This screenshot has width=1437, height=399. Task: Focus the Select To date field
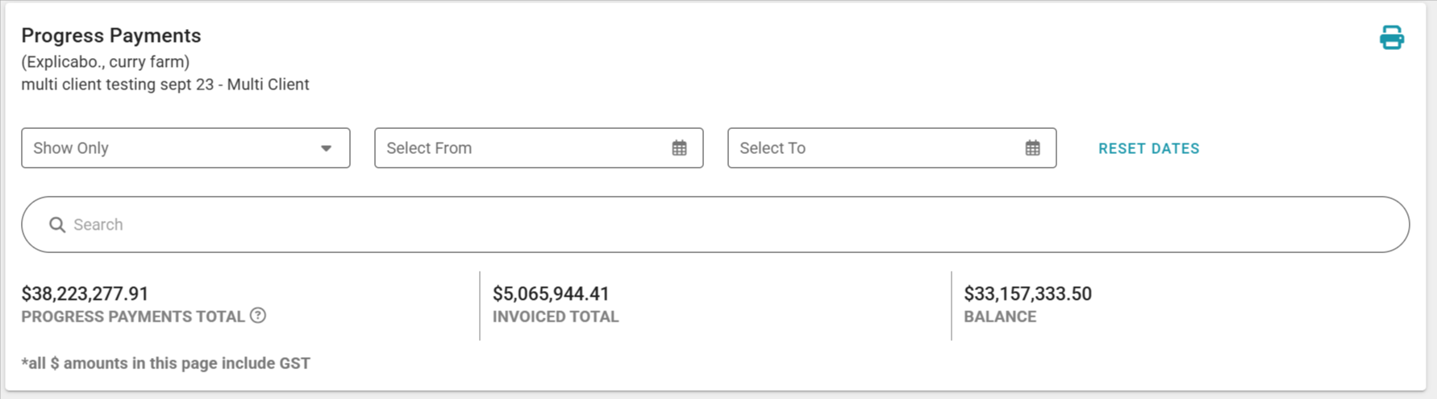[x=871, y=148]
